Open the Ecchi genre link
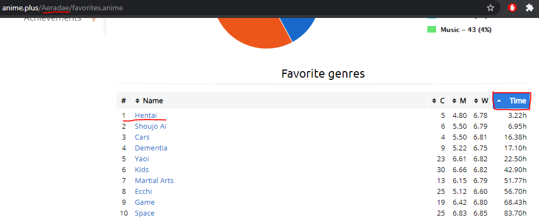Viewport: 539px width, 221px height. [143, 192]
